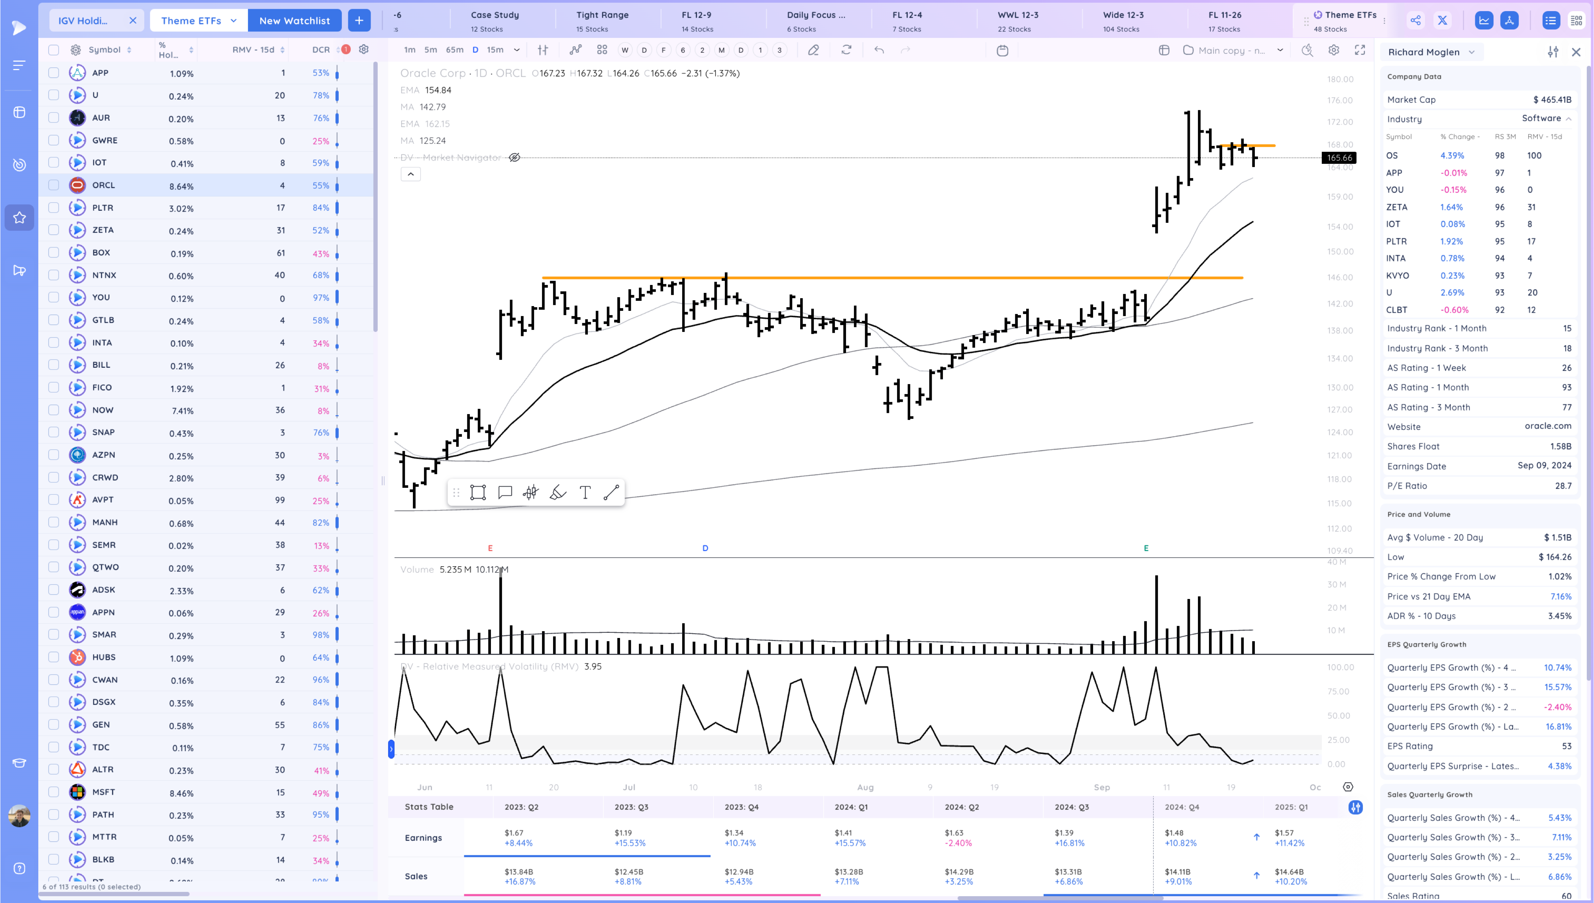Screen dimensions: 1594x903
Task: Check the ORCL row checkbox
Action: (x=54, y=185)
